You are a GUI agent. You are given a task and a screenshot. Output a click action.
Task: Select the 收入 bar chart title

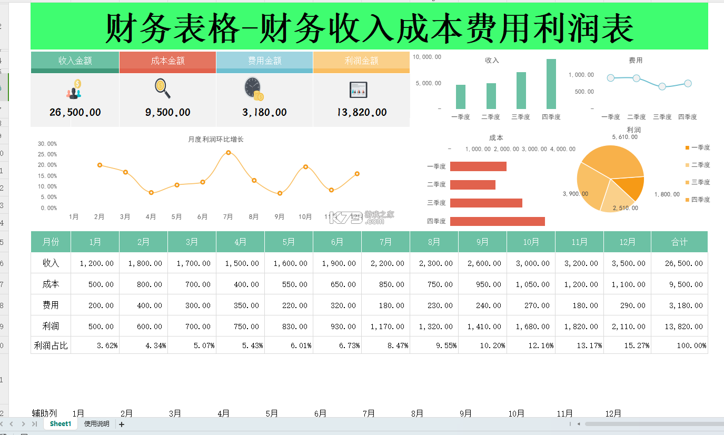point(492,61)
